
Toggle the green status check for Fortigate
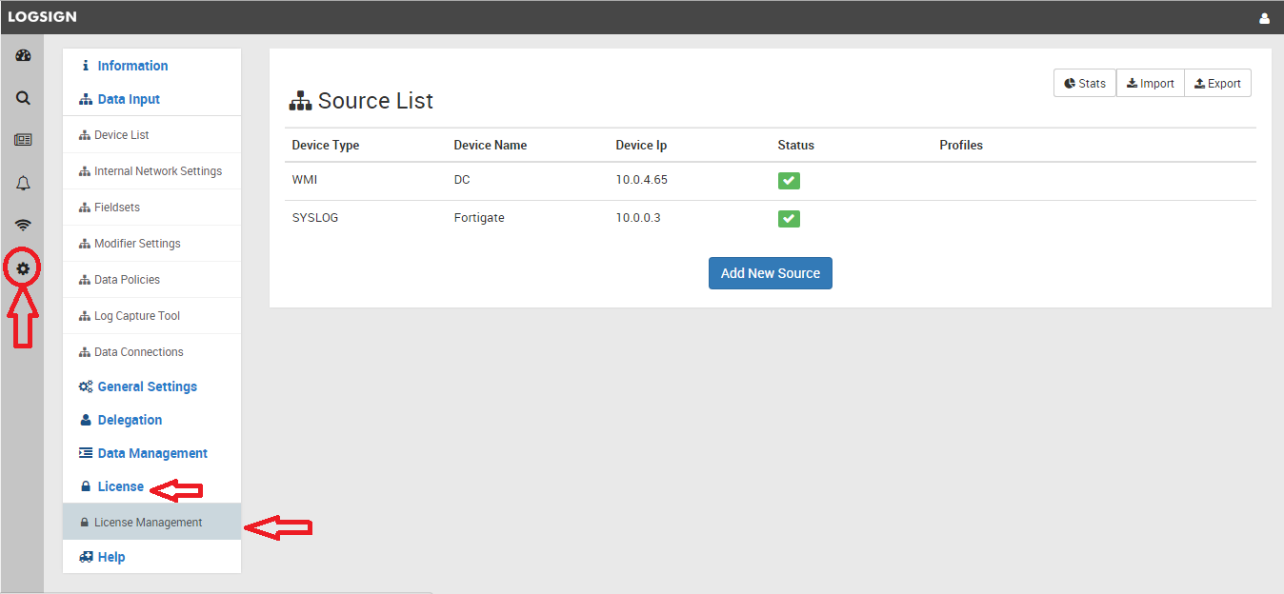click(789, 219)
